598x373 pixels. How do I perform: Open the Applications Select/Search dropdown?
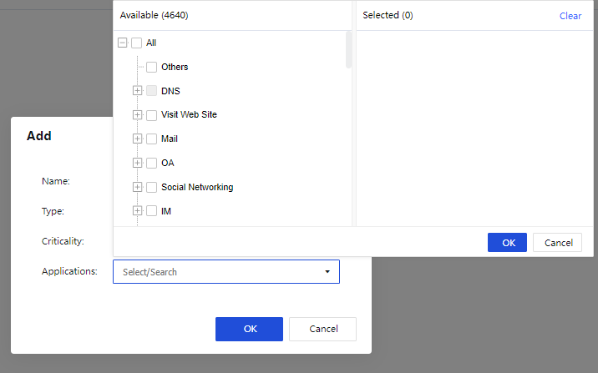click(x=226, y=271)
